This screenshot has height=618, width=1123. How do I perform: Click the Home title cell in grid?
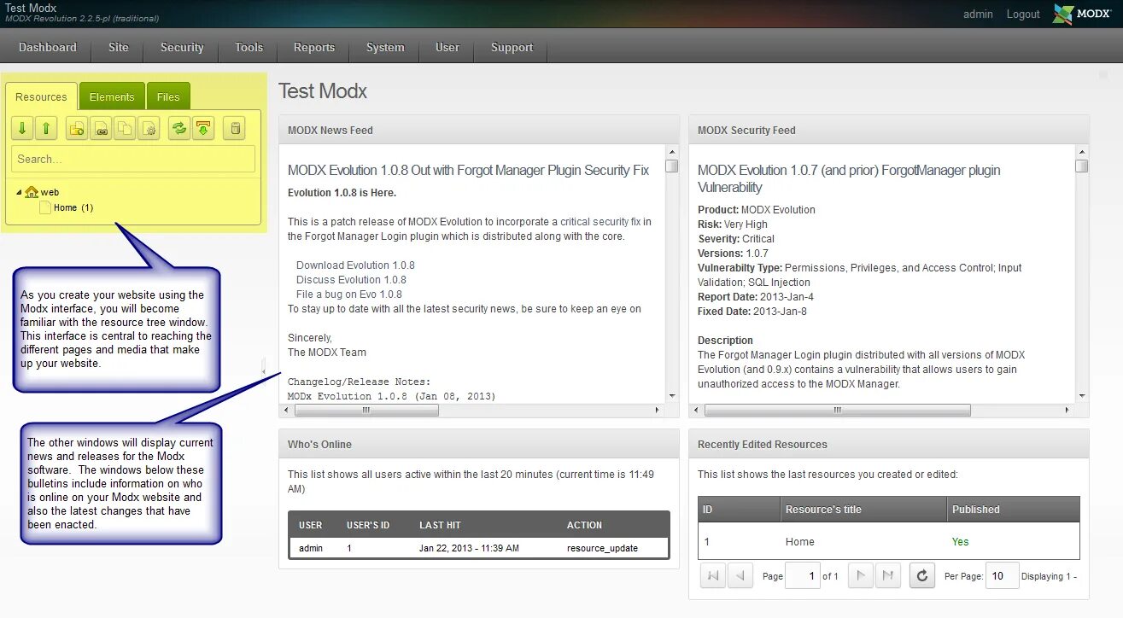(x=799, y=542)
